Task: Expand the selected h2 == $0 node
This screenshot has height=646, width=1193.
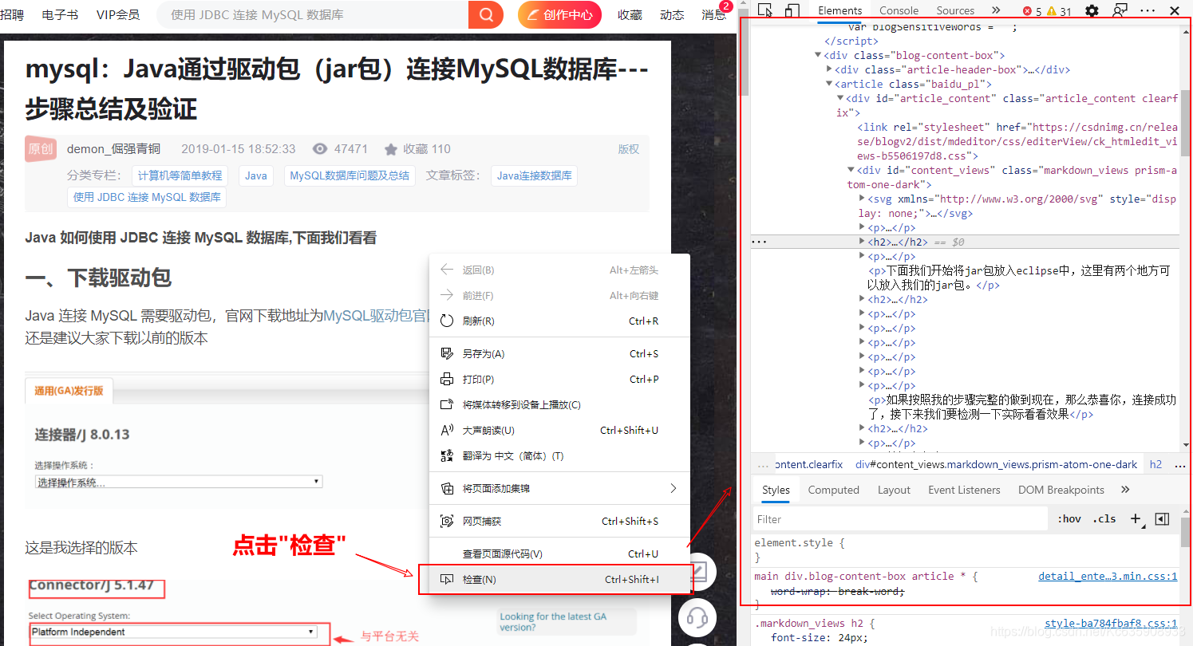Action: (x=863, y=242)
